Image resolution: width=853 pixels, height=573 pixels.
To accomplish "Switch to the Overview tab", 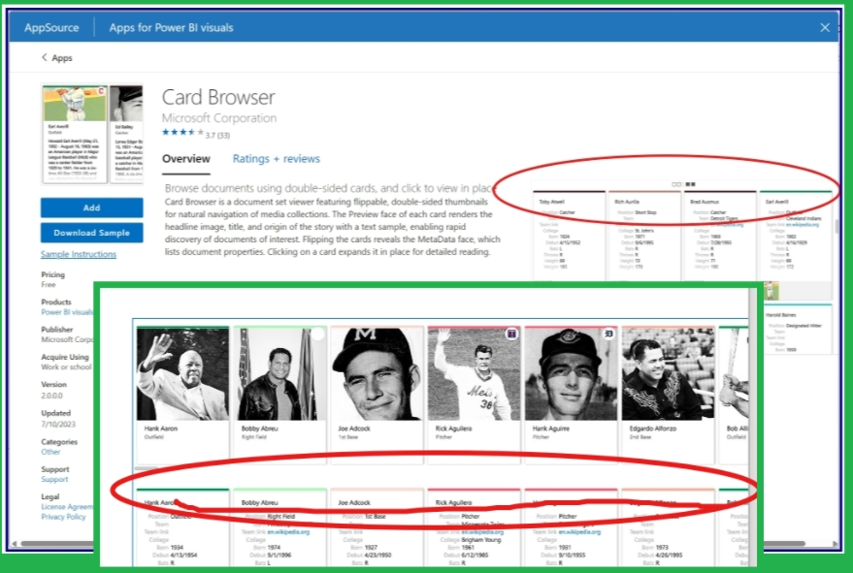I will pyautogui.click(x=185, y=159).
